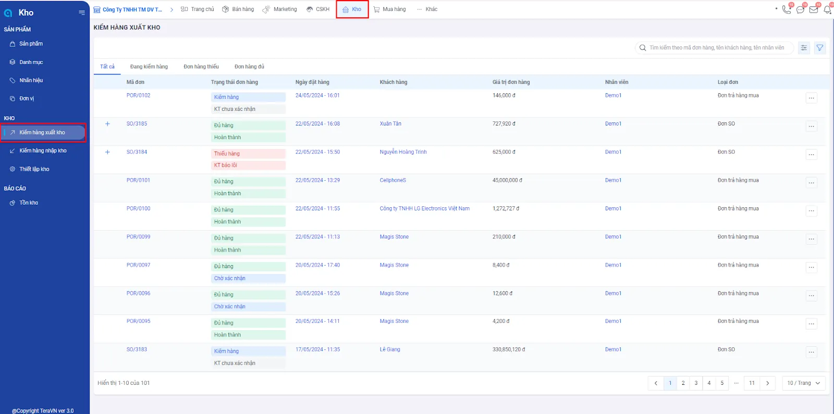Open order code SO/3185
The height and width of the screenshot is (414, 834).
137,124
